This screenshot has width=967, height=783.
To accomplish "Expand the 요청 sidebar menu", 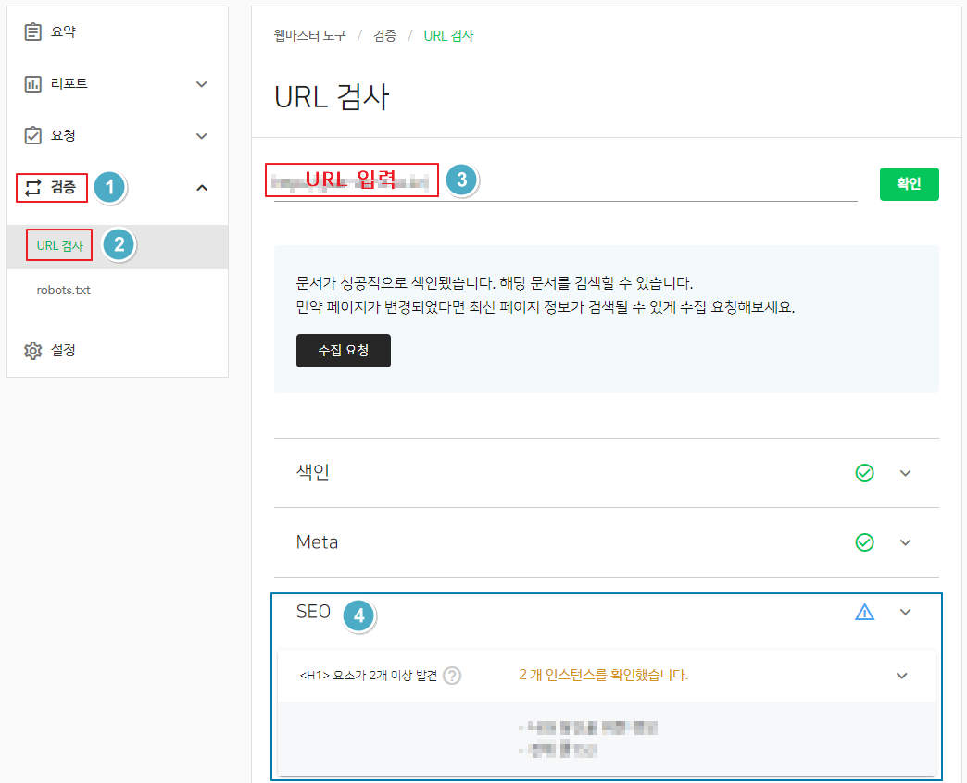I will [x=201, y=135].
